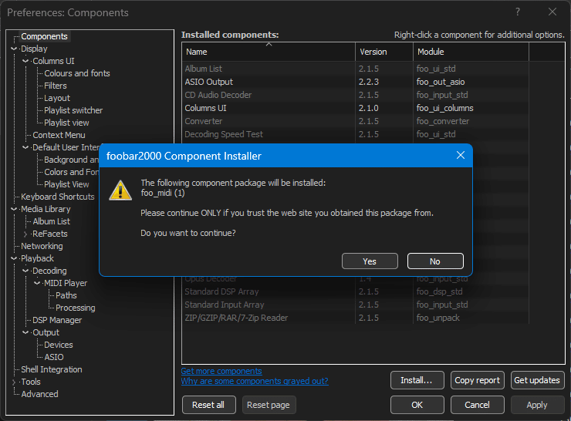Collapse the MIDI Player tree node
The width and height of the screenshot is (571, 421).
37,283
